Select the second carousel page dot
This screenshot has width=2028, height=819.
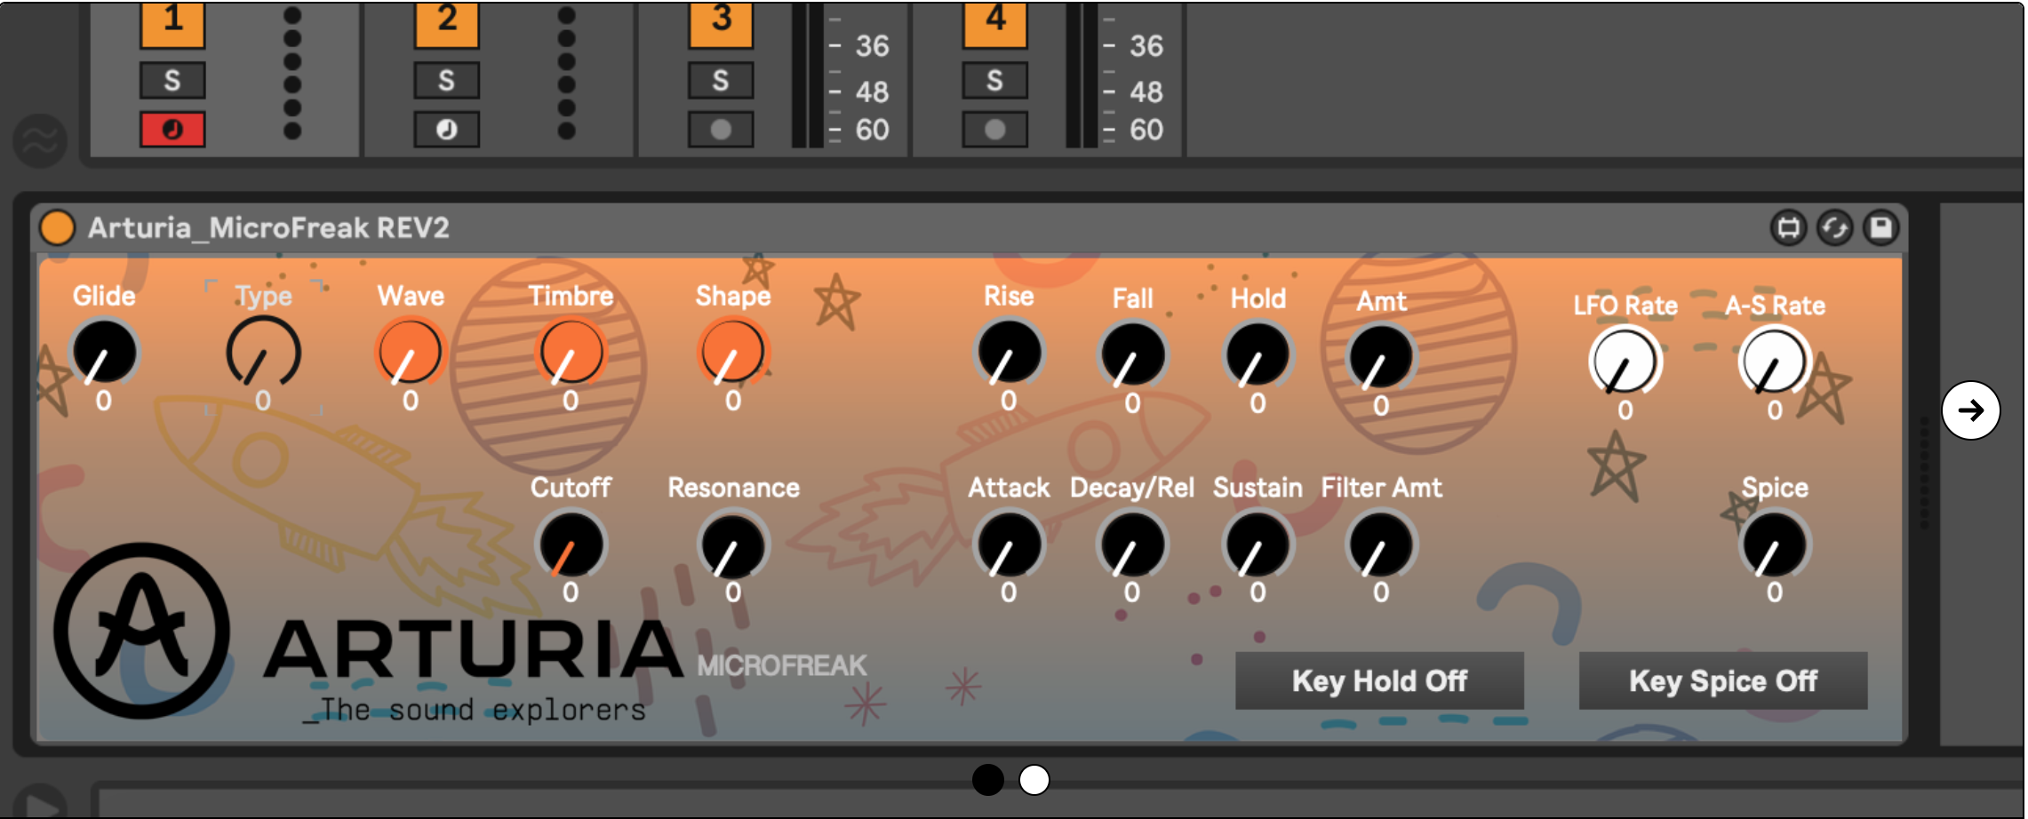coord(1034,780)
